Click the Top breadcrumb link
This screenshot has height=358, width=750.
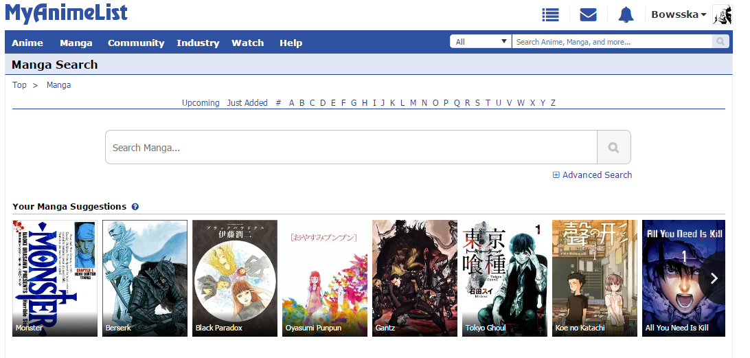coord(19,85)
